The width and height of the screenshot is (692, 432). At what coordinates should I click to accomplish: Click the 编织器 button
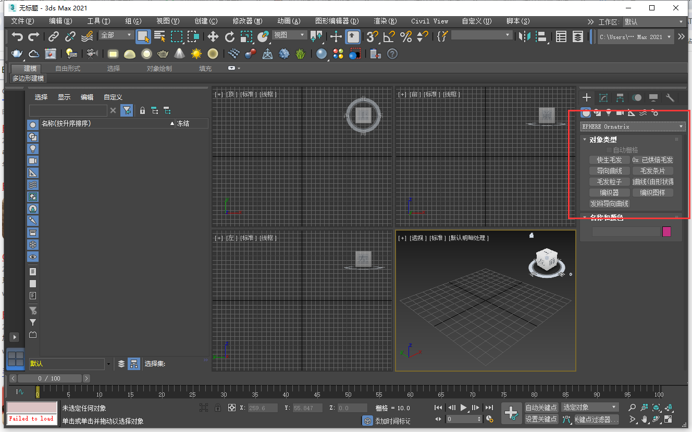pyautogui.click(x=609, y=193)
